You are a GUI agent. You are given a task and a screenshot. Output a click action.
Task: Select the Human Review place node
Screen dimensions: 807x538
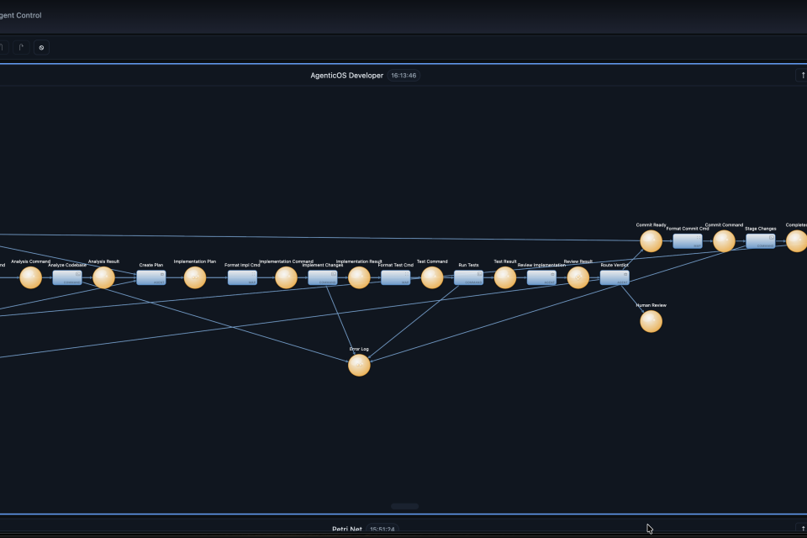pyautogui.click(x=651, y=321)
